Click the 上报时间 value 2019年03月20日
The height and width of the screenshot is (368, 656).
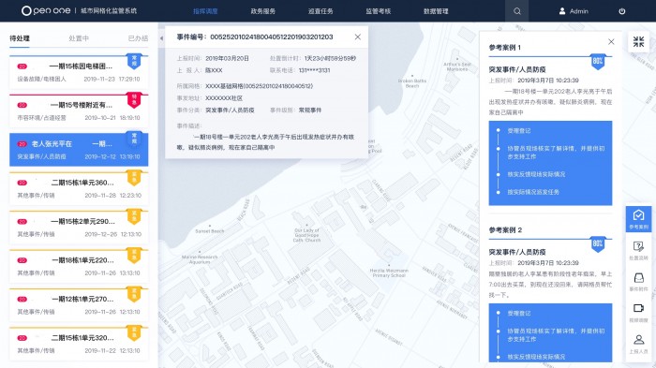point(227,58)
